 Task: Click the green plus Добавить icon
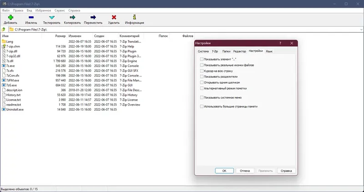[10, 17]
